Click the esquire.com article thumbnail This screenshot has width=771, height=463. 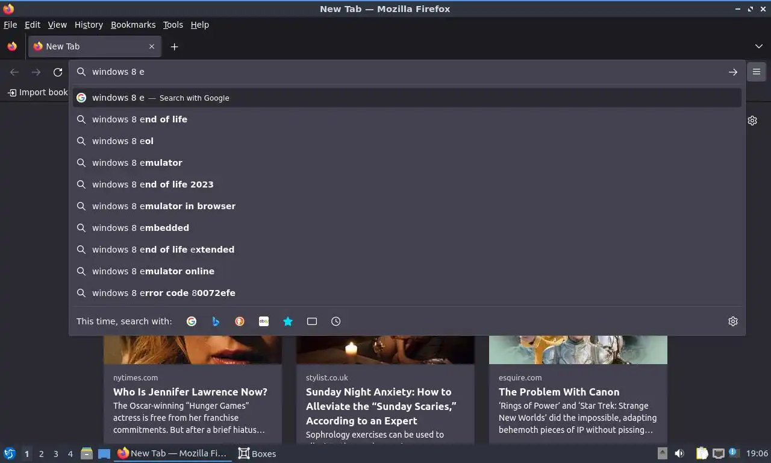tap(578, 350)
